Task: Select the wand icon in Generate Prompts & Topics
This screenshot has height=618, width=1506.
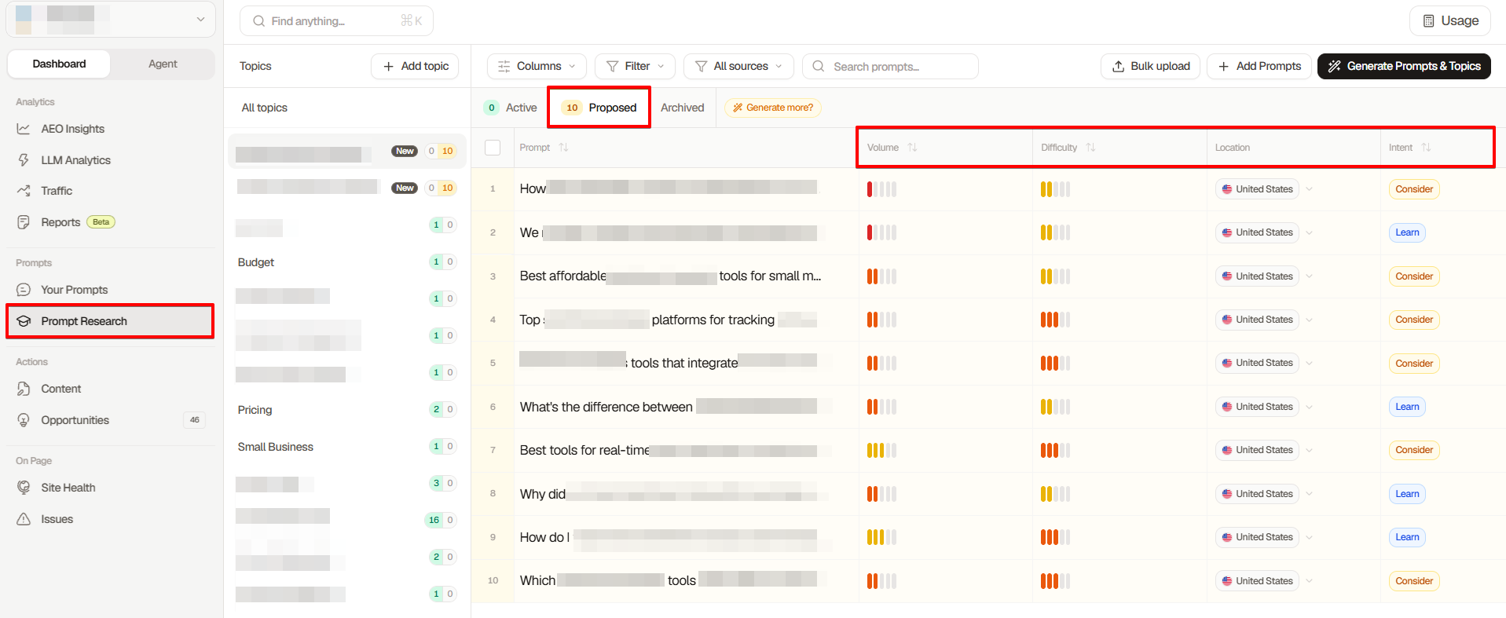Action: pos(1334,67)
